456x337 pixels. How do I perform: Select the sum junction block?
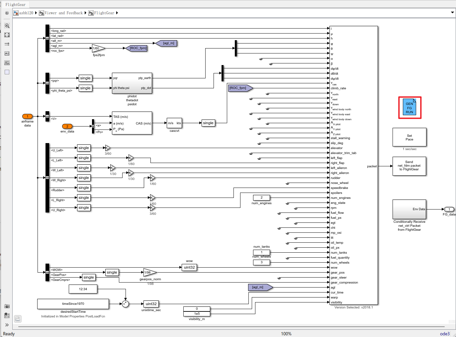pos(125,304)
